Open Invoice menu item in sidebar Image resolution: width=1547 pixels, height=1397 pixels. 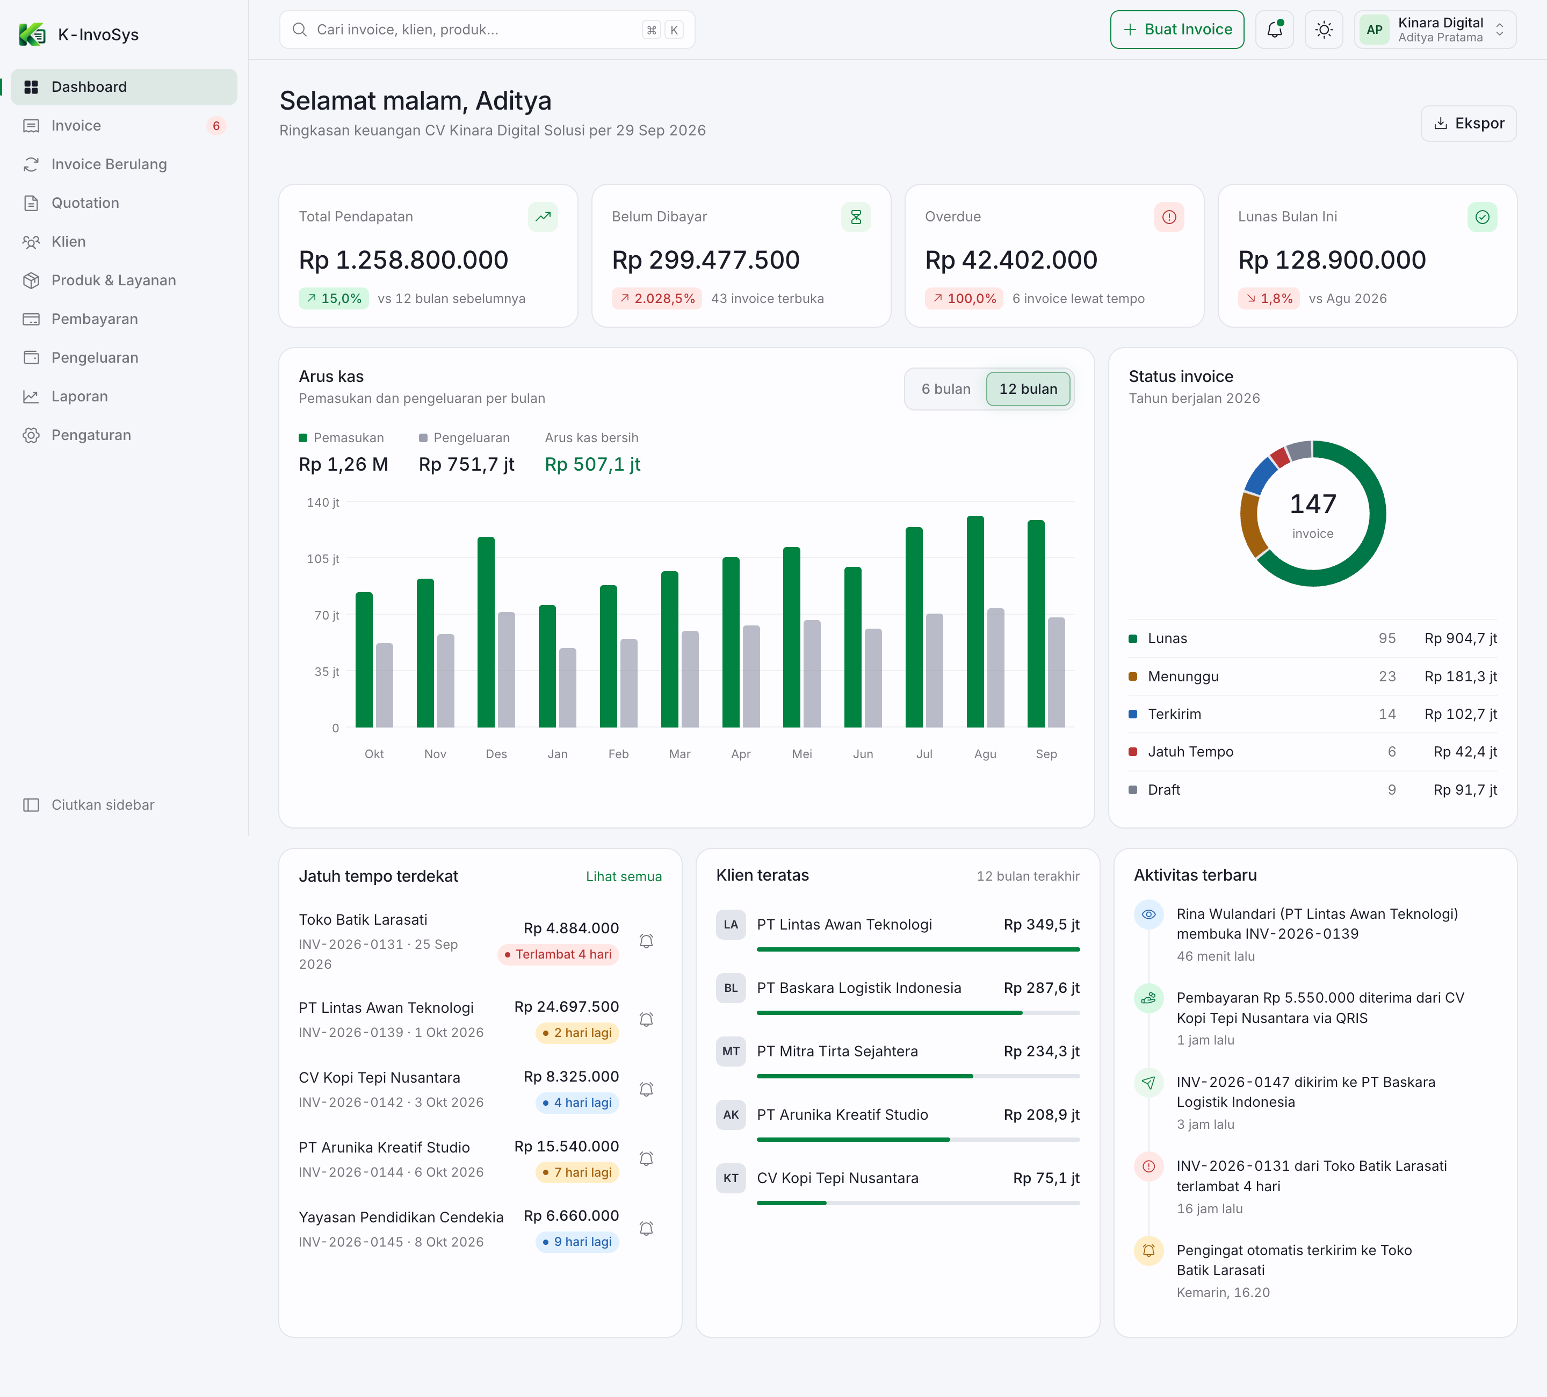click(124, 126)
